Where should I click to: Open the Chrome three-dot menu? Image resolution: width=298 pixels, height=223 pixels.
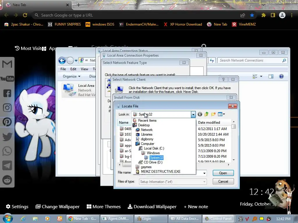pos(292,15)
